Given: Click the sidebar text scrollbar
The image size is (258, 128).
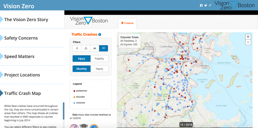Looking at the screenshot, I should pos(64,111).
